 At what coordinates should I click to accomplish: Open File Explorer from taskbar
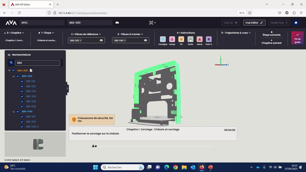click(x=184, y=167)
